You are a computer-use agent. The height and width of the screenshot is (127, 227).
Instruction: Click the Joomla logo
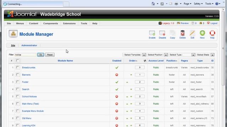22,14
